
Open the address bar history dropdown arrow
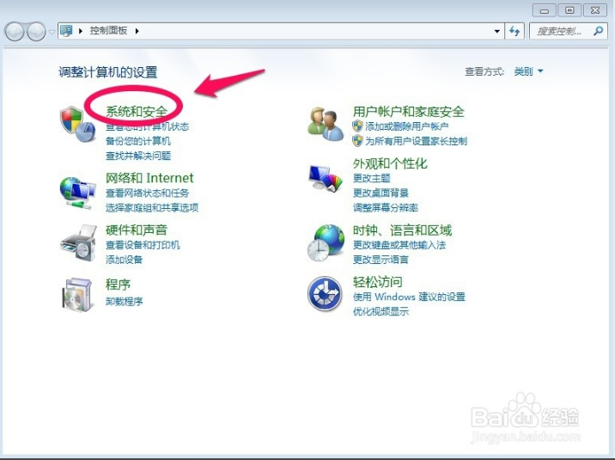click(497, 31)
